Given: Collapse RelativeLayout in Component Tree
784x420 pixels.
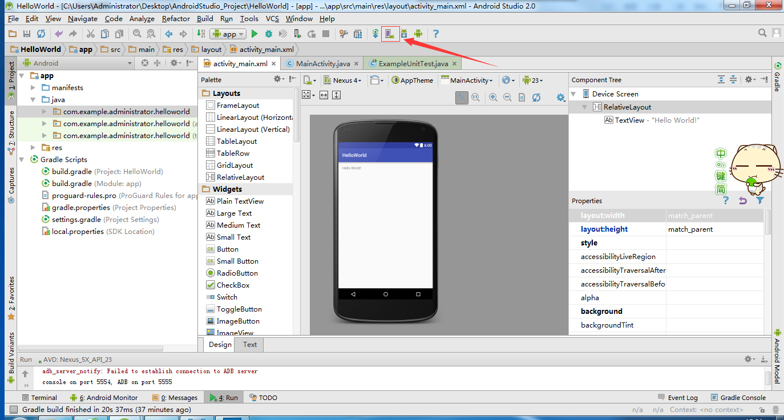Looking at the screenshot, I should (x=585, y=107).
